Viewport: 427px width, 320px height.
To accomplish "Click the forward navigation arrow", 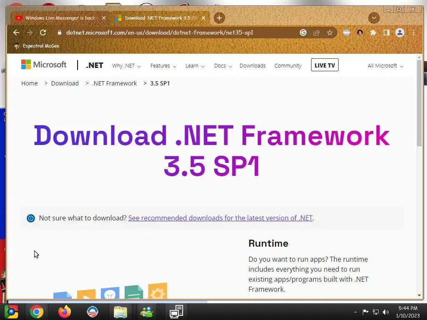I will point(30,32).
